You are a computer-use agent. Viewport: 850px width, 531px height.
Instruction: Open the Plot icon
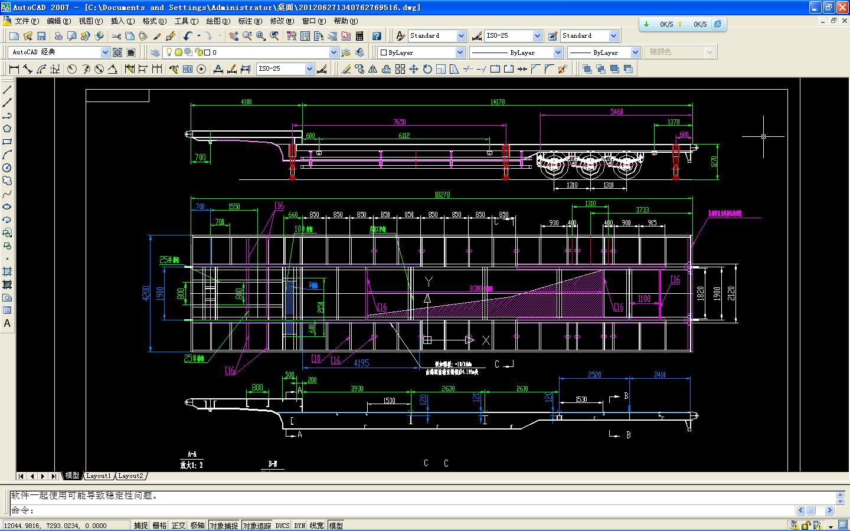[58, 35]
